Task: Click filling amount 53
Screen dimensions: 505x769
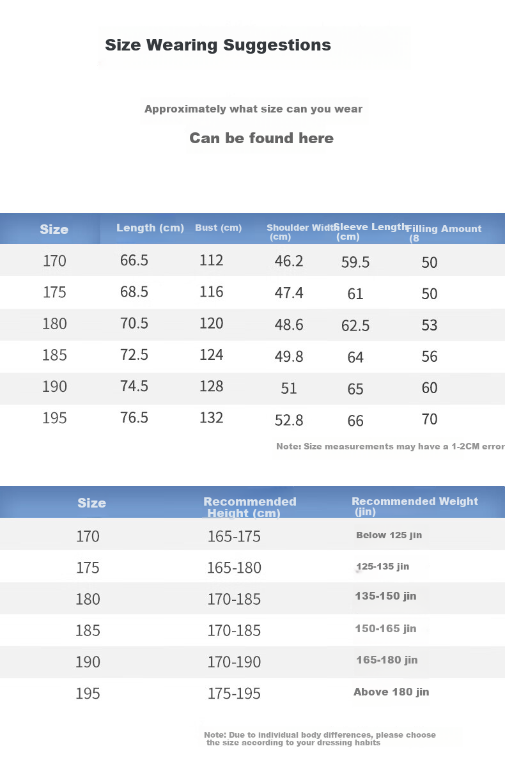Action: tap(430, 325)
